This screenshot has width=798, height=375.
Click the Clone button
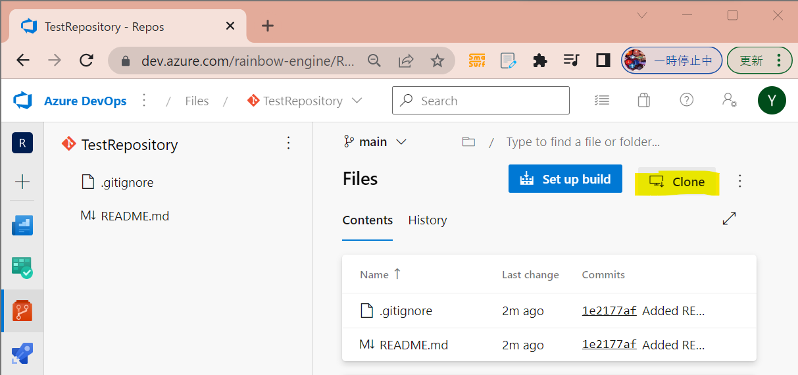tap(677, 182)
